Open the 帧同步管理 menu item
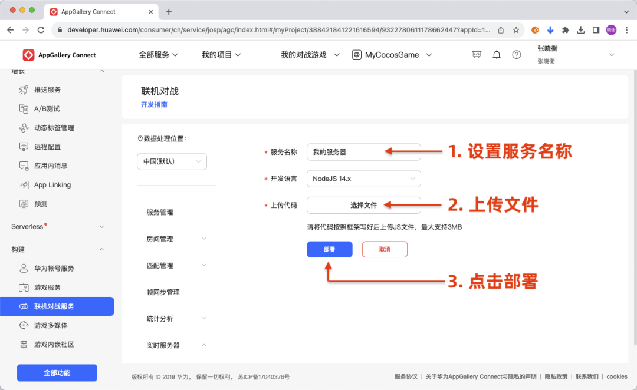 [x=163, y=292]
